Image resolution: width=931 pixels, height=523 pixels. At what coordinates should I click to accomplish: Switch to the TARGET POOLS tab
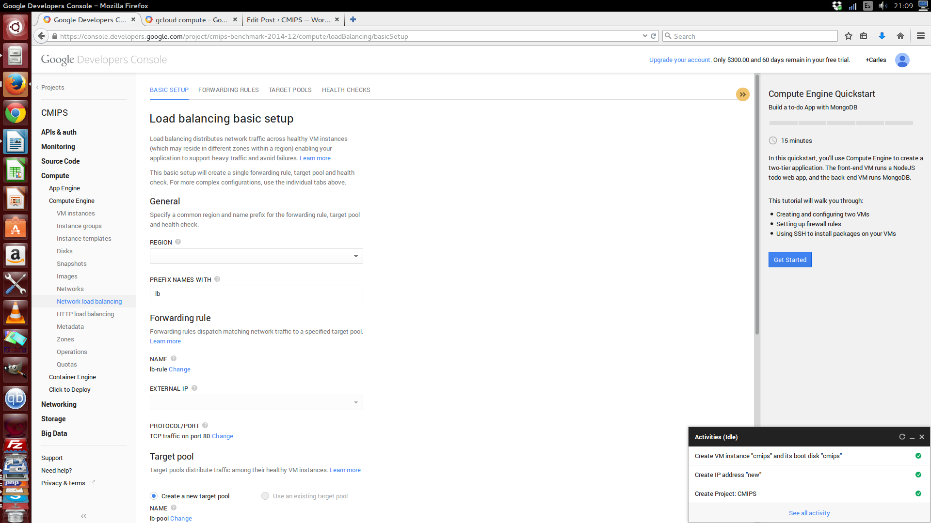coord(290,90)
